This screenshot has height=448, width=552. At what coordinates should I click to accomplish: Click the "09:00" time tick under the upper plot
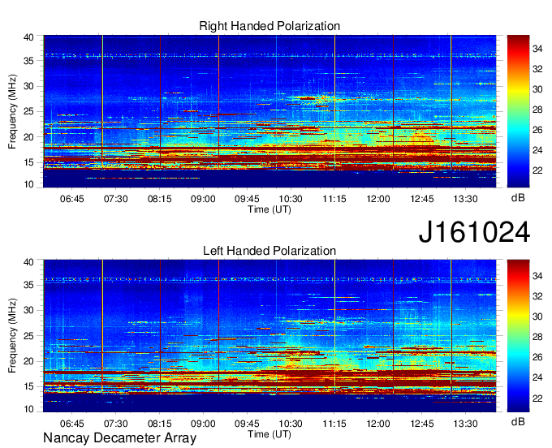click(x=203, y=199)
